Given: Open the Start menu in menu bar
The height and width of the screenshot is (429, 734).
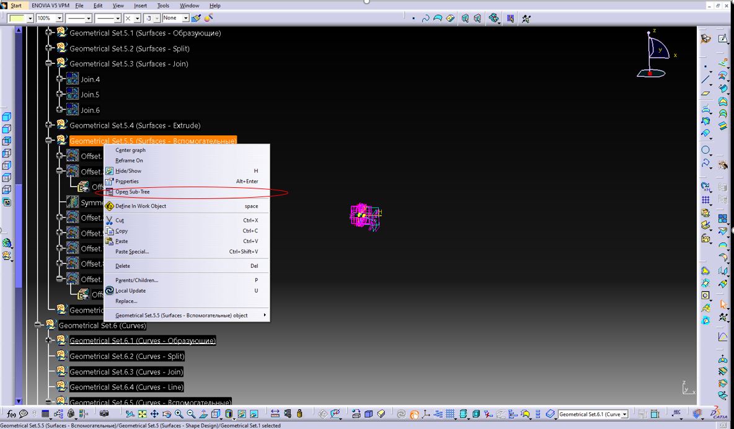Looking at the screenshot, I should tap(16, 6).
